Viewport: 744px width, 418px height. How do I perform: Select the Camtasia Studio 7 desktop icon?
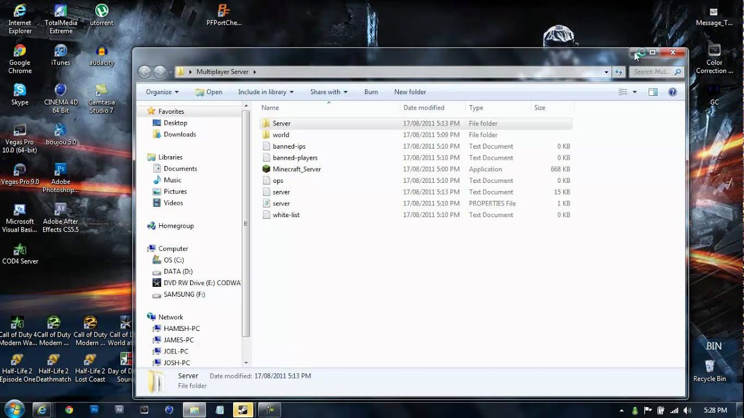coord(102,99)
